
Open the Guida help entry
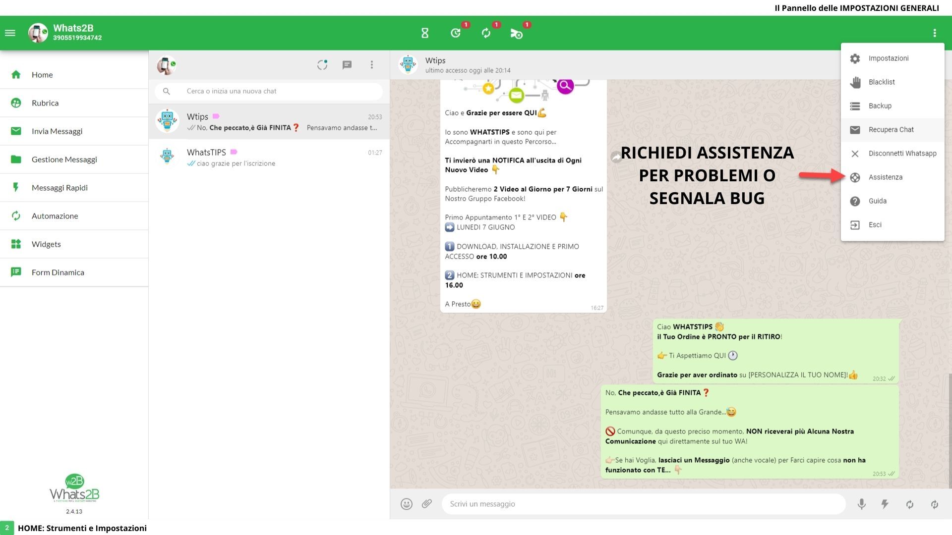point(892,201)
